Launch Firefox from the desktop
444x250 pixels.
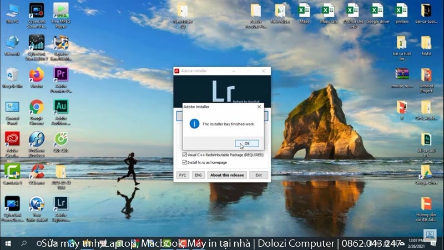tap(37, 78)
